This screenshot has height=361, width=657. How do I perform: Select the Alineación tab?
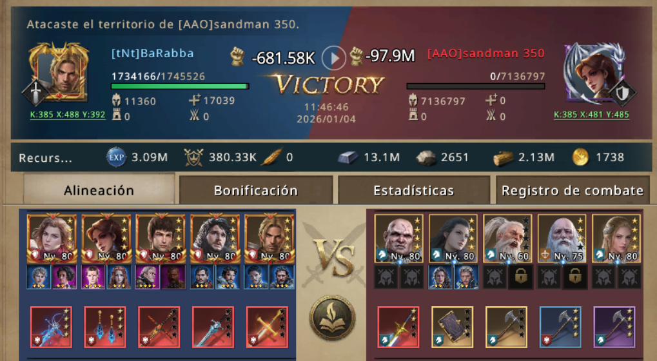click(x=99, y=190)
